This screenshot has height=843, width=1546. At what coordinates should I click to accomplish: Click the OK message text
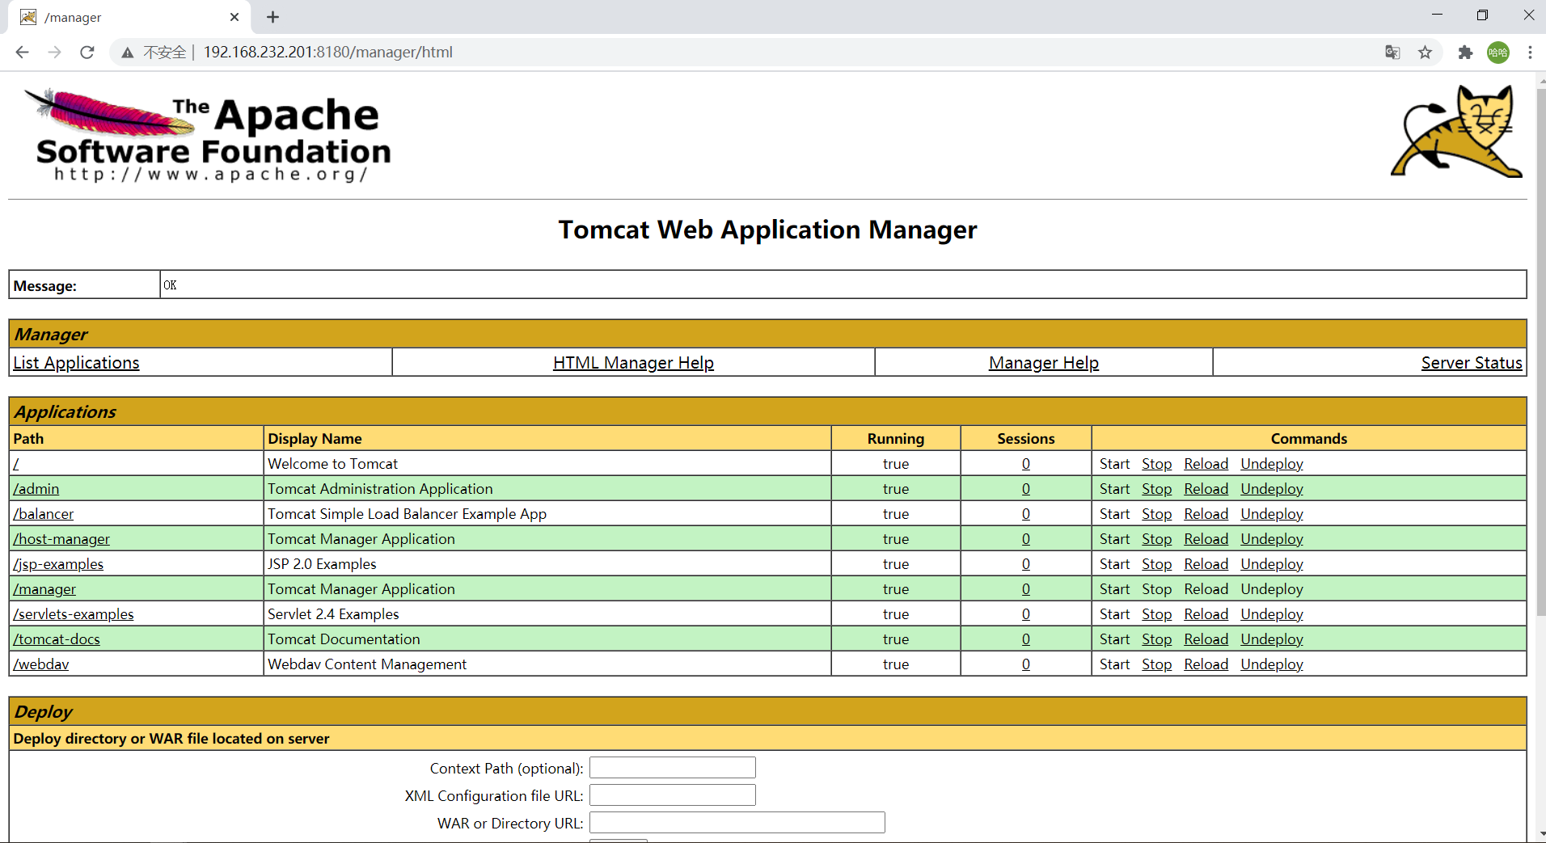click(x=170, y=285)
